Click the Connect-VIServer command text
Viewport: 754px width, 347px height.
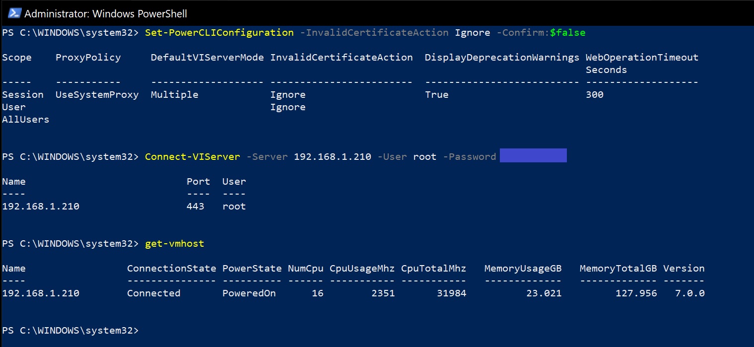[193, 157]
